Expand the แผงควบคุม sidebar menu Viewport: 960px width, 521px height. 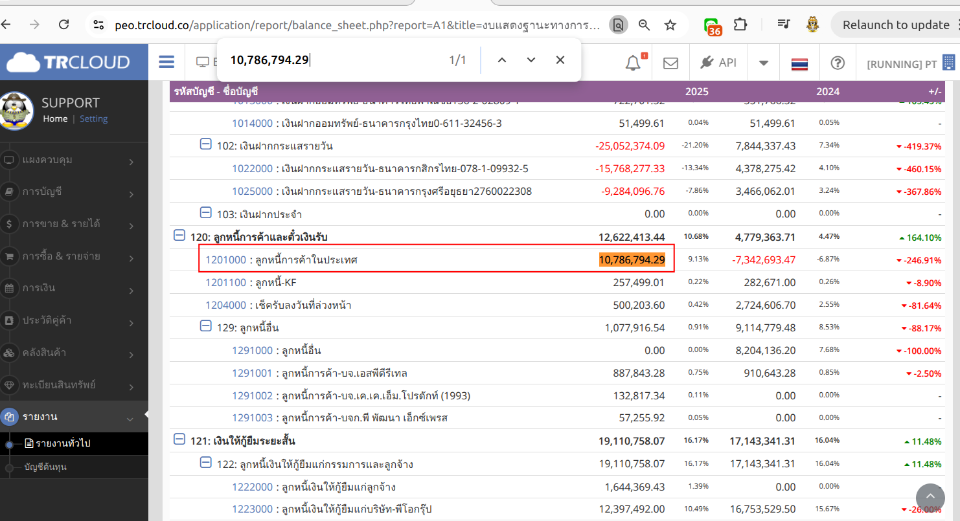point(74,160)
